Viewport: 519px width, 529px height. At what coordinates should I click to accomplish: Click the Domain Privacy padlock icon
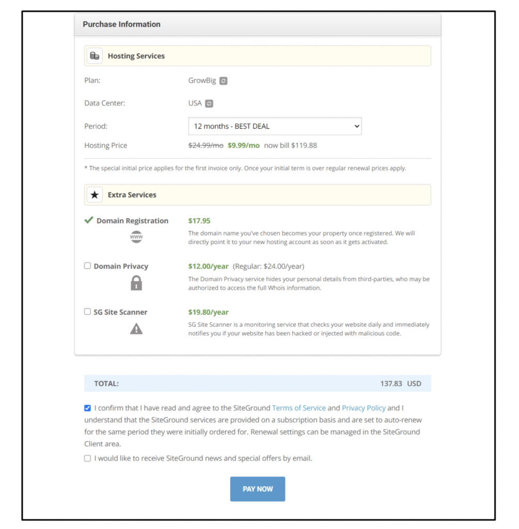tap(136, 283)
